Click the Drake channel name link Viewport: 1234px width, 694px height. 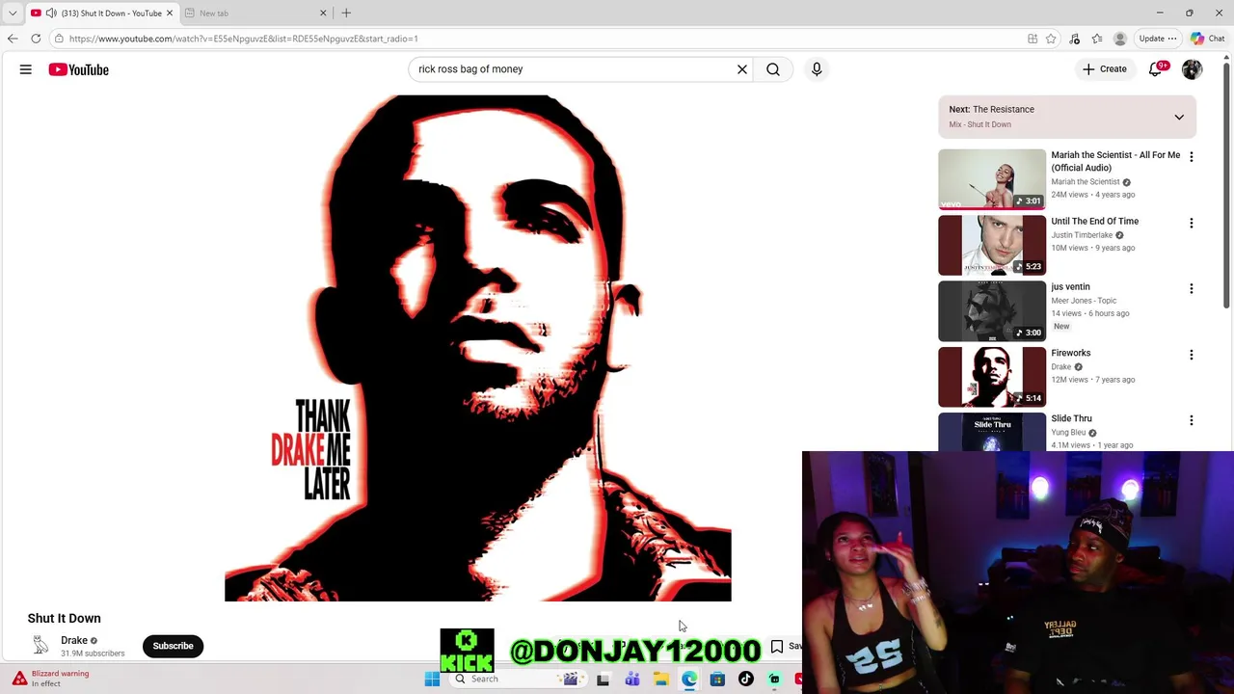coord(74,640)
